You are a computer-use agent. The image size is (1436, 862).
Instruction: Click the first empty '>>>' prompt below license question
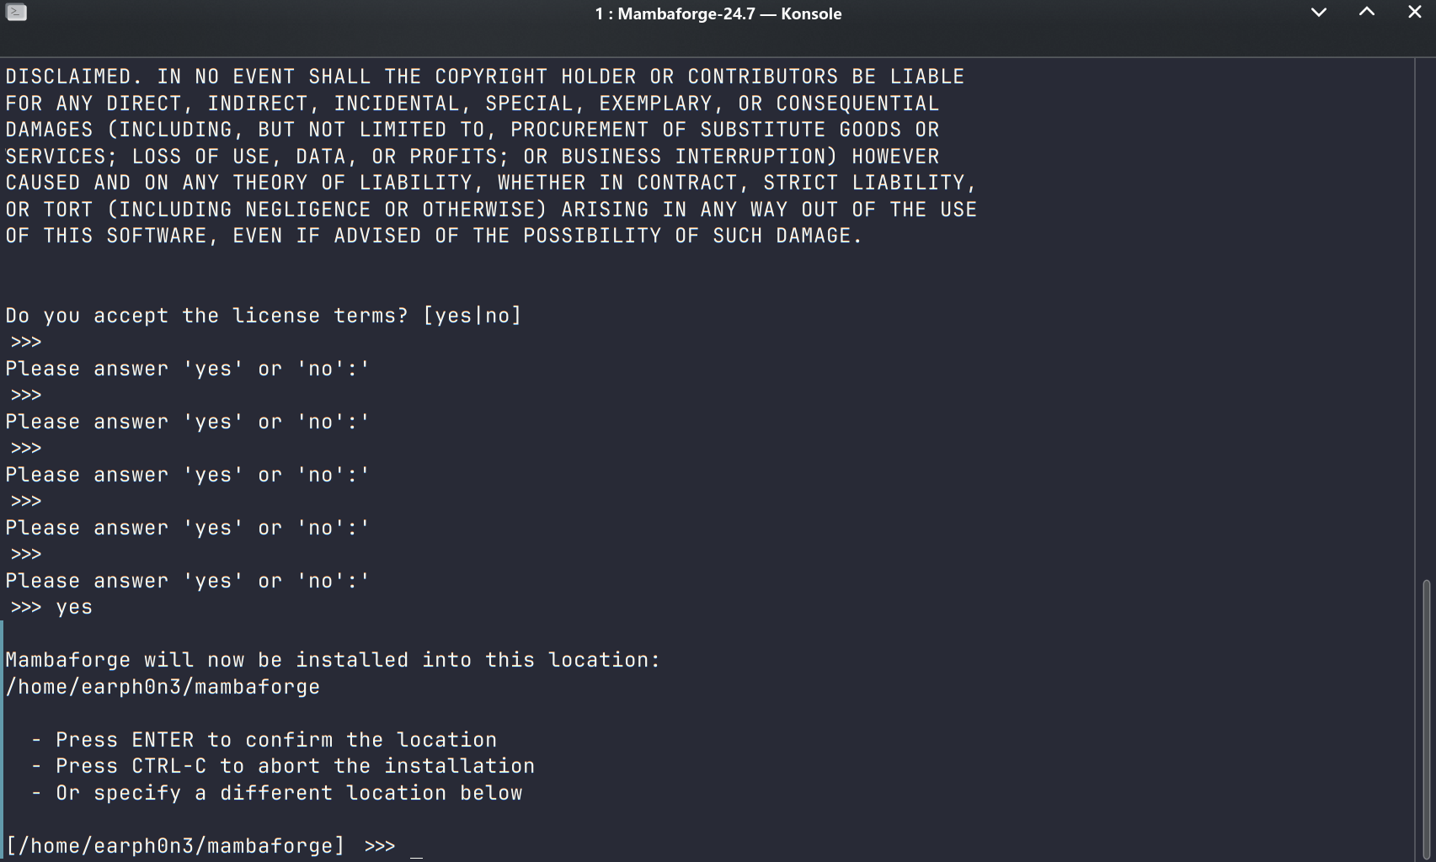point(26,343)
